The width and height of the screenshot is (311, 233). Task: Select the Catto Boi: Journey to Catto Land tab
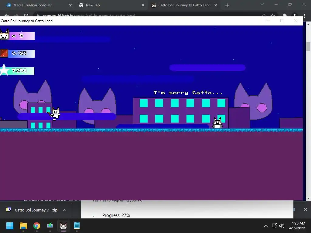point(184,5)
